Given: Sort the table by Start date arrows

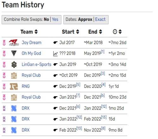Looking at the screenshot, I should 78,32.
